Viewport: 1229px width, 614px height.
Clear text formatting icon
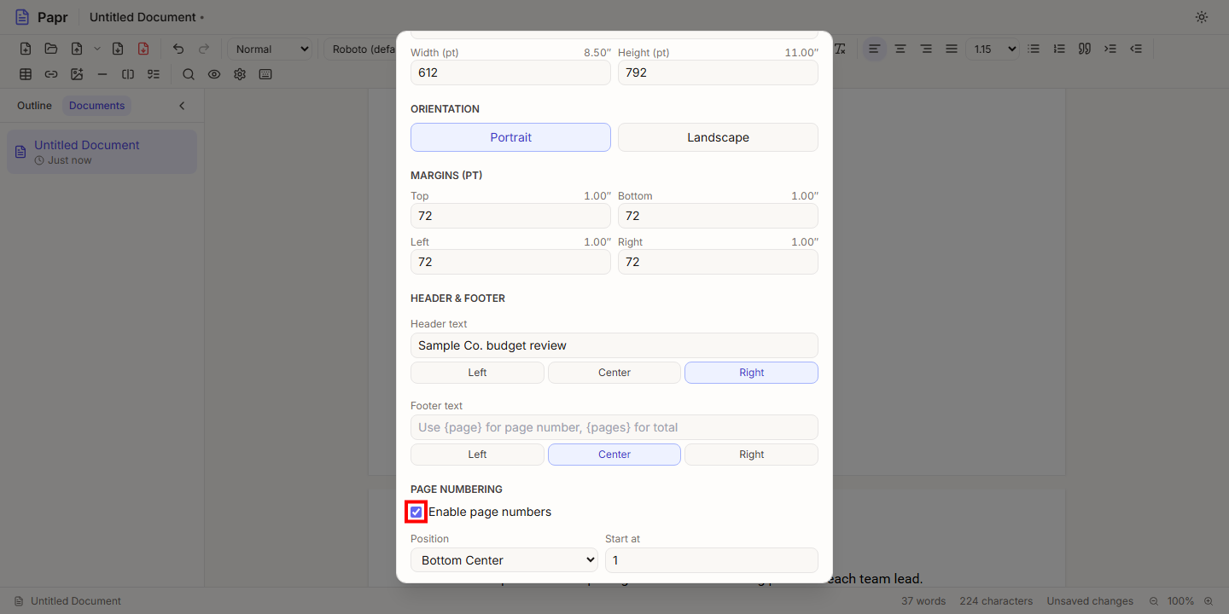[840, 49]
